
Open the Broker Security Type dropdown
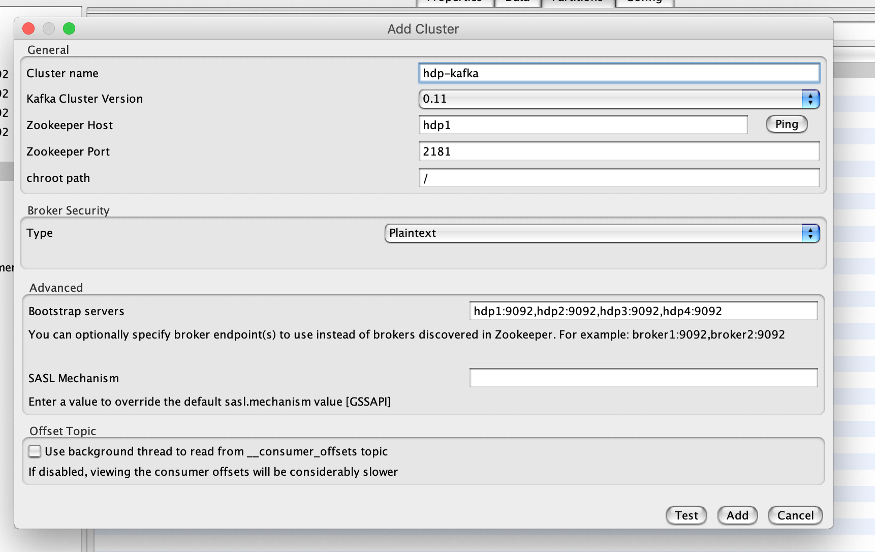coord(602,233)
